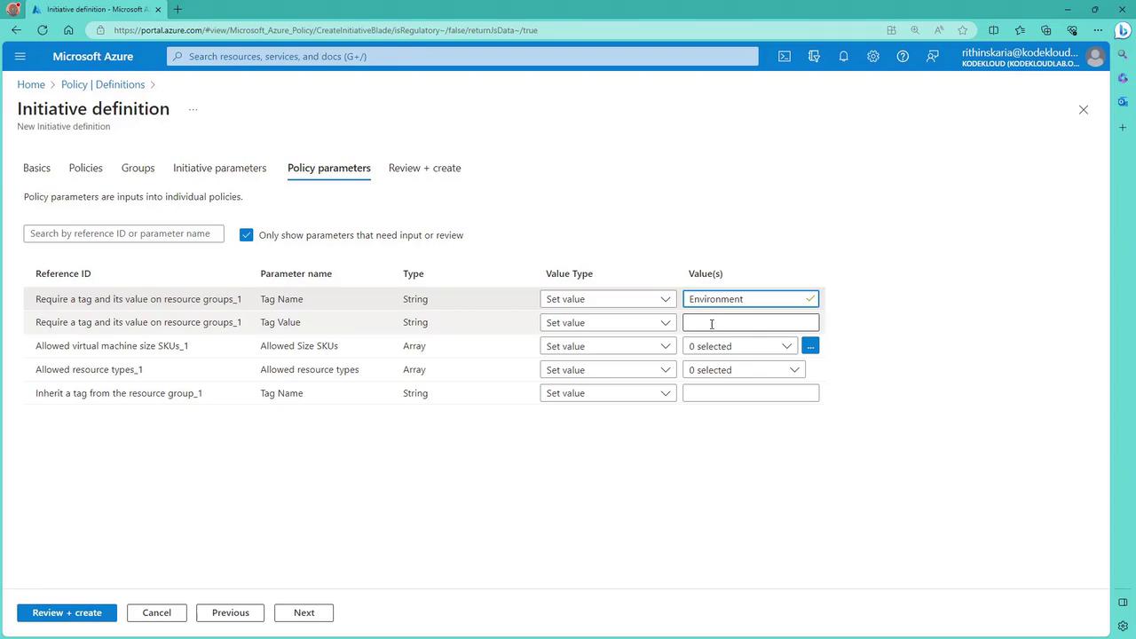Open the portal hamburger menu
Viewport: 1136px width, 639px height.
(x=20, y=56)
